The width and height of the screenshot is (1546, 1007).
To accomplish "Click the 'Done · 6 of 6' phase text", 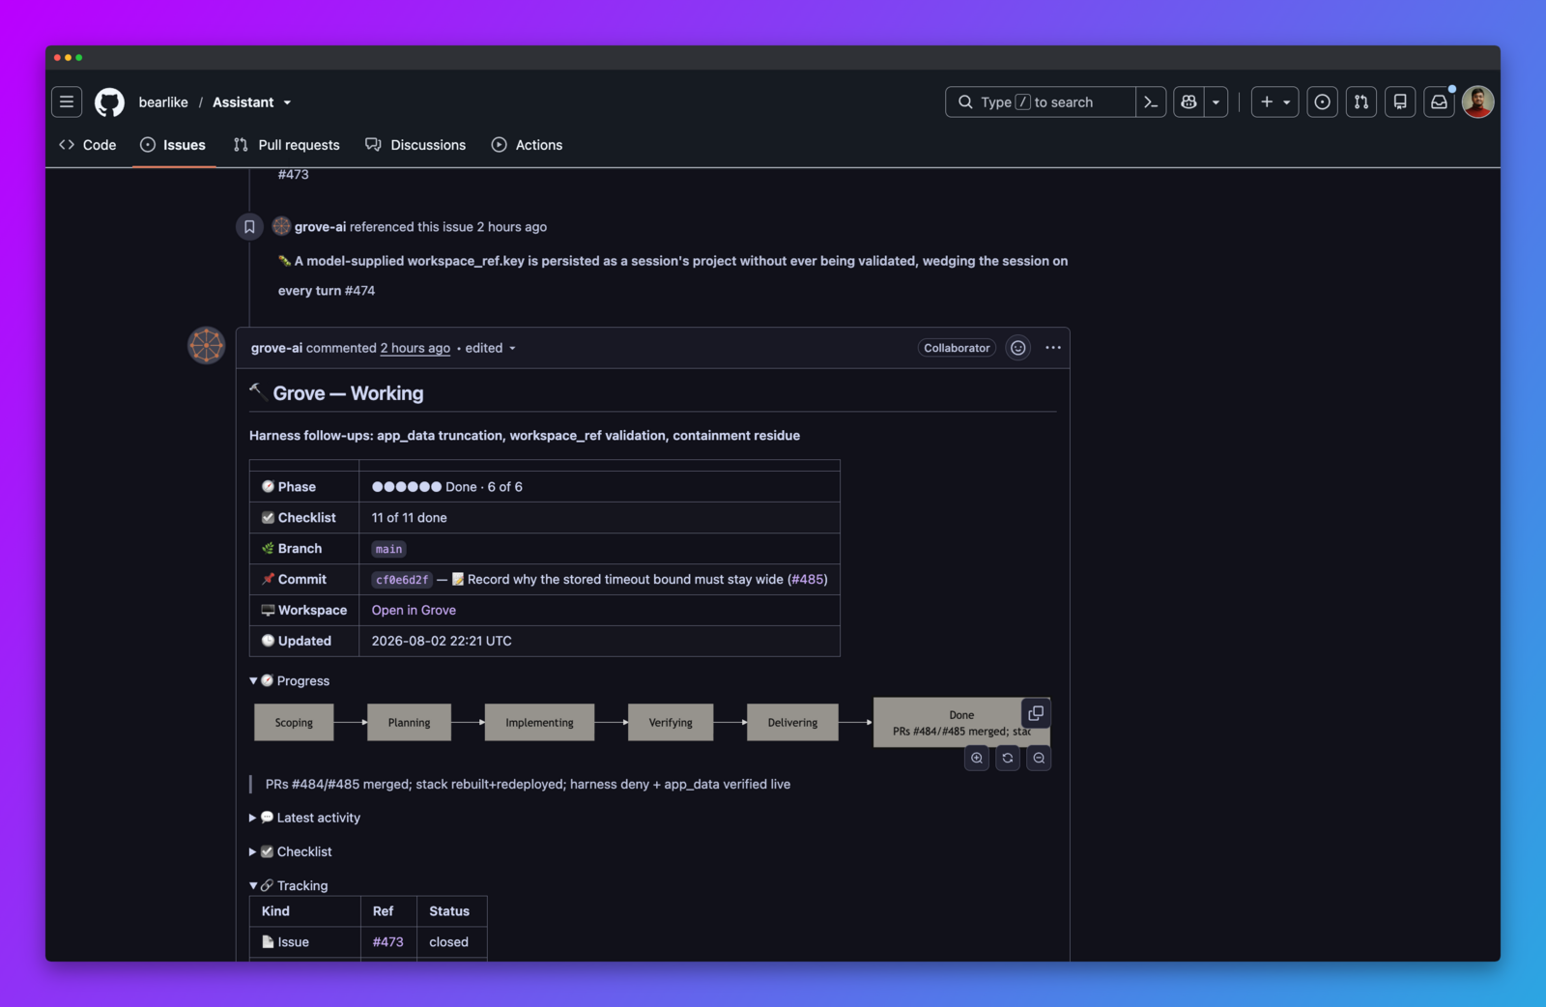I will (484, 487).
